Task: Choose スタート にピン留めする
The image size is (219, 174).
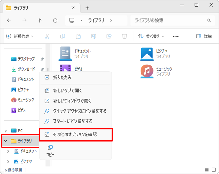Action: [x=76, y=121]
